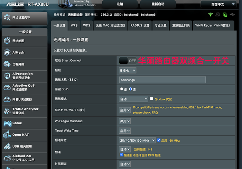The height and width of the screenshot is (169, 242).
Task: Toggle the DFS channel auto-select checkbox
Action: (121, 155)
